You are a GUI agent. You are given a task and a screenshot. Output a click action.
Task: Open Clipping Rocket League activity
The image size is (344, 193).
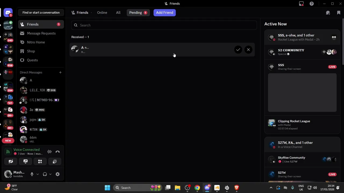[302, 125]
